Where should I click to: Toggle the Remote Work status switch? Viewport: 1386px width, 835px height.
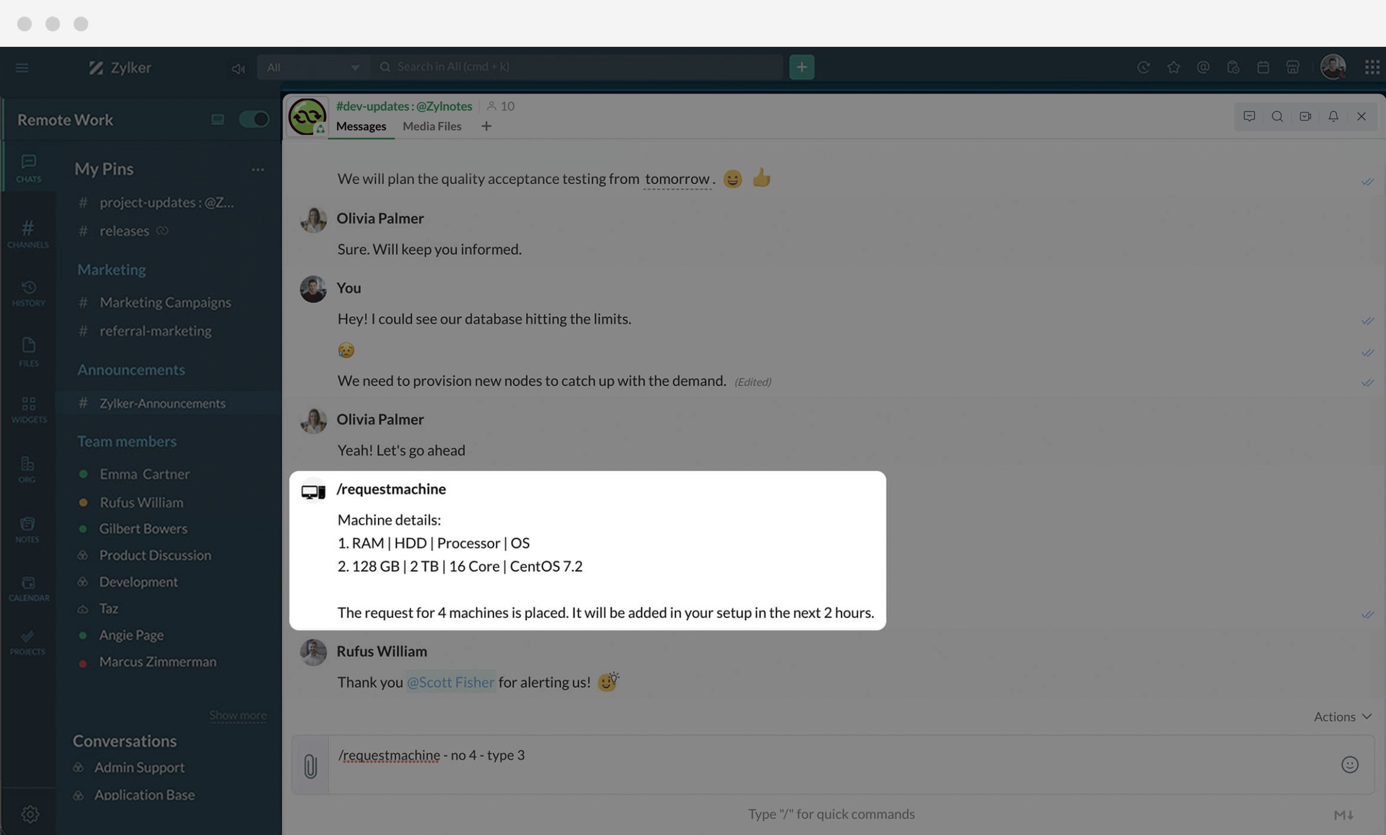pos(254,120)
